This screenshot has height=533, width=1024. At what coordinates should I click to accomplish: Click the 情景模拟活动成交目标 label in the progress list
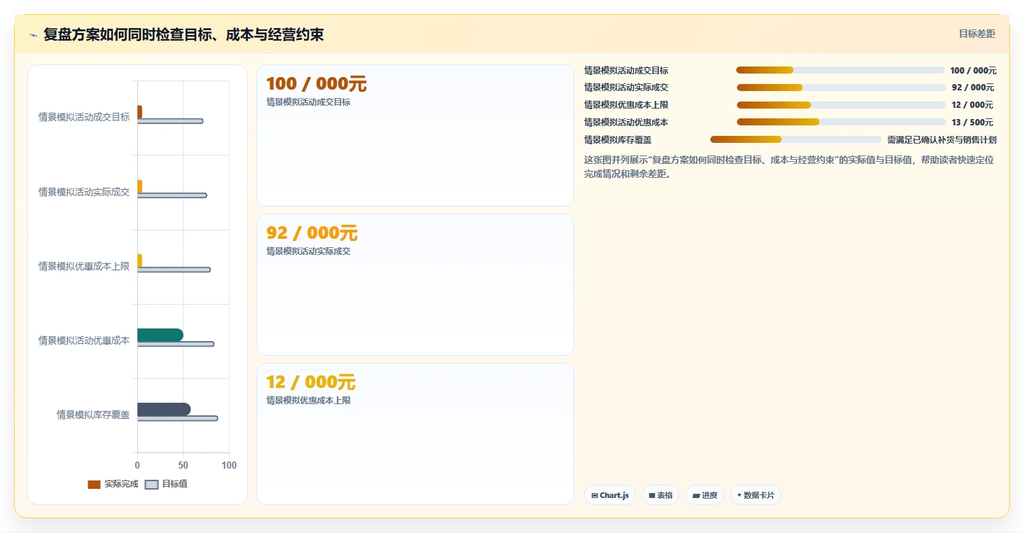[626, 71]
